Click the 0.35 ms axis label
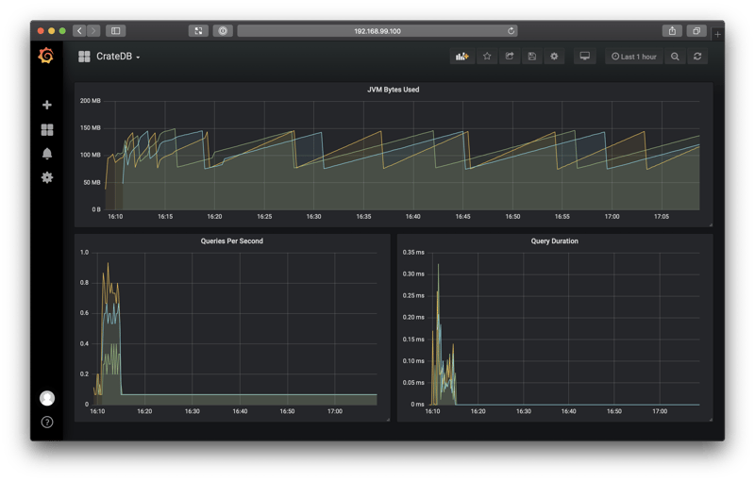This screenshot has width=755, height=481. point(413,252)
